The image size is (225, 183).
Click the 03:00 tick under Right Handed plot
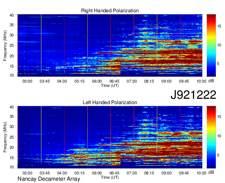click(x=27, y=81)
